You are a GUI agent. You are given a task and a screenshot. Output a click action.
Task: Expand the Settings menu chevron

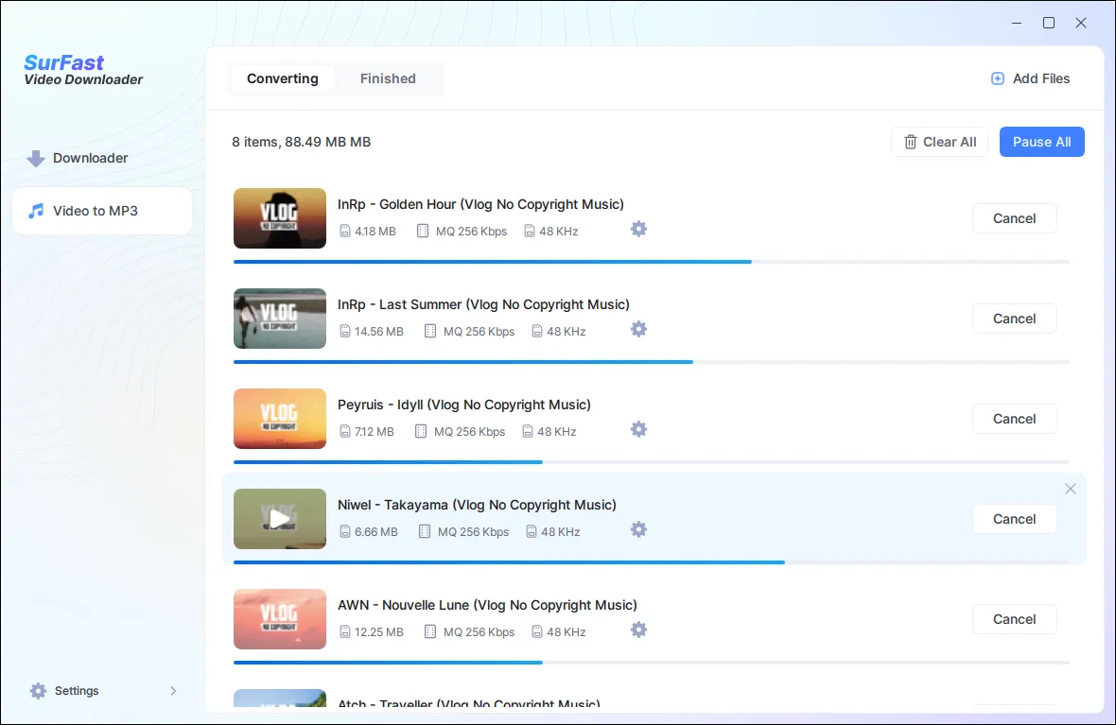pyautogui.click(x=173, y=690)
